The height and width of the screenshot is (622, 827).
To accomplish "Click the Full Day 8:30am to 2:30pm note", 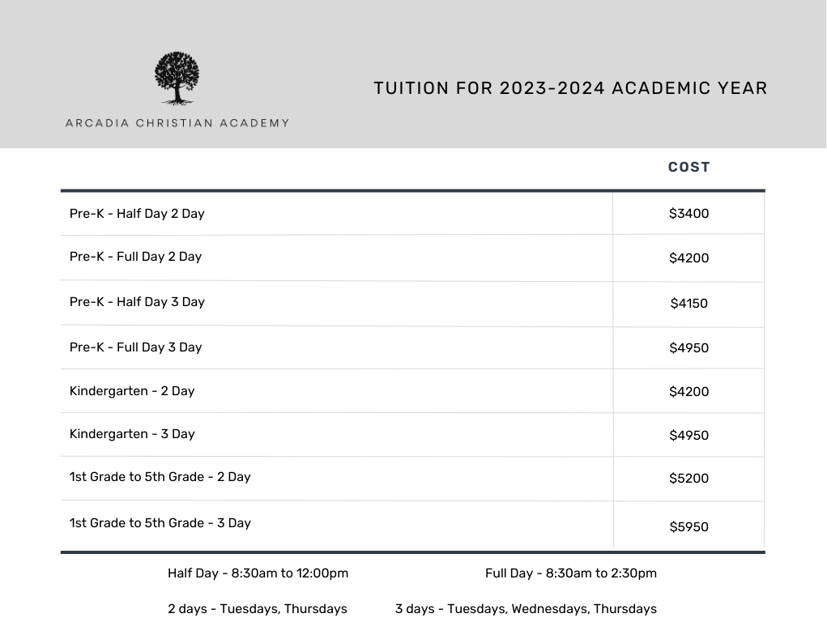I will point(571,573).
